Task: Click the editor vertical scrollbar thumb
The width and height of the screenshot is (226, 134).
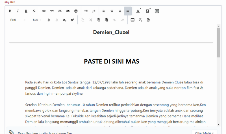Action: pos(218,43)
